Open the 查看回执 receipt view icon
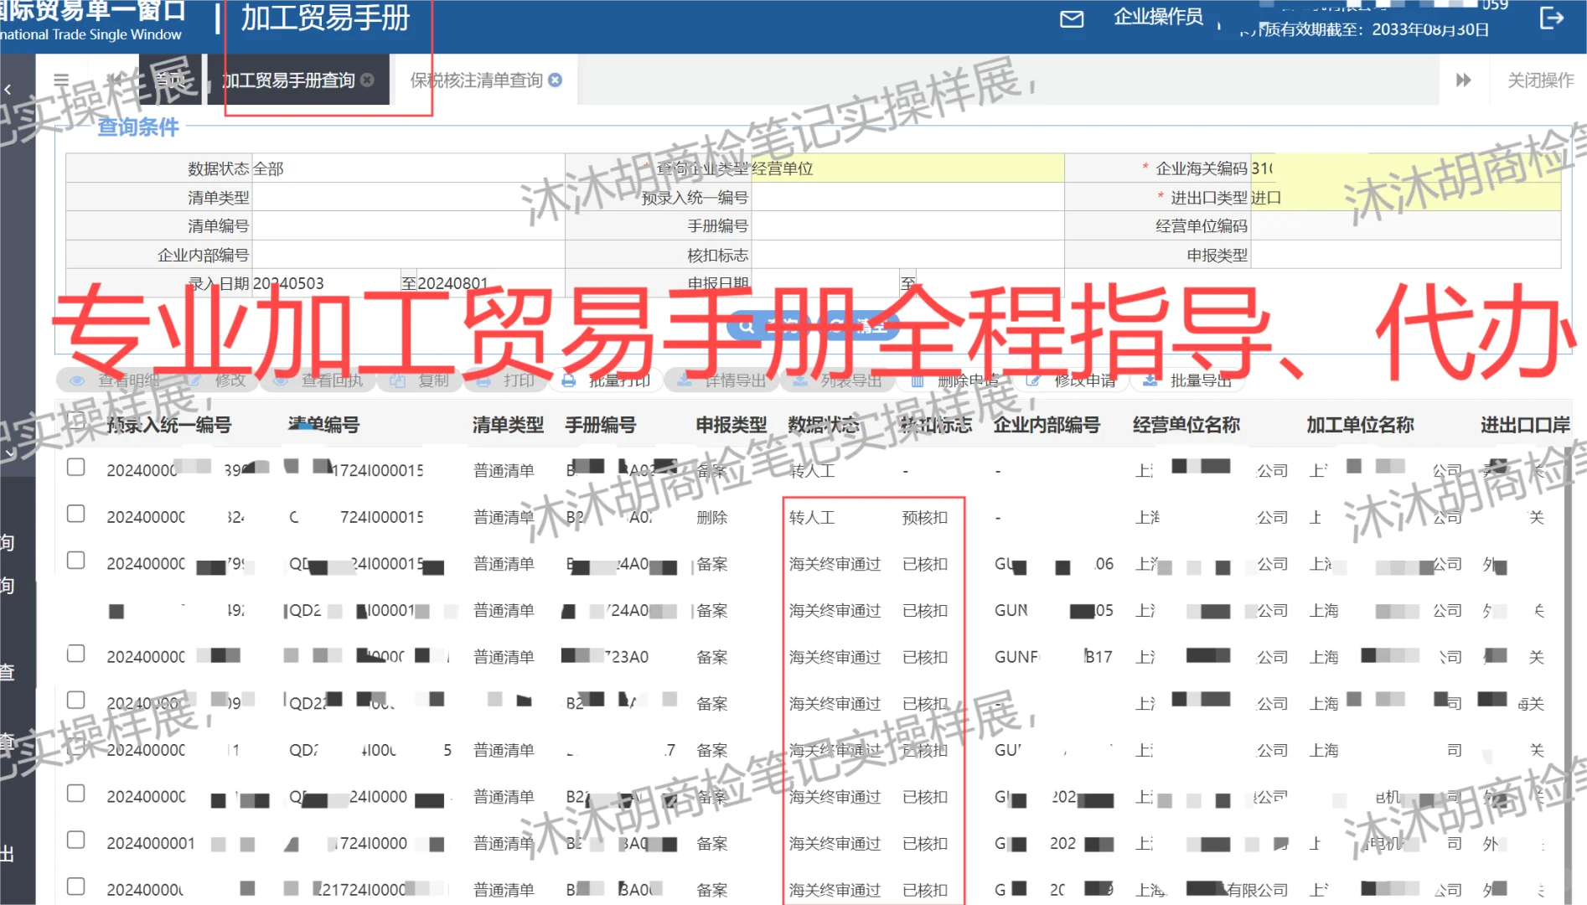The width and height of the screenshot is (1587, 905). [x=281, y=380]
